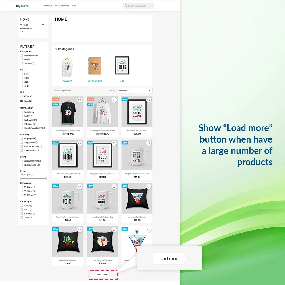Image resolution: width=285 pixels, height=285 pixels.
Task: Click the my store logo
Action: tap(22, 6)
